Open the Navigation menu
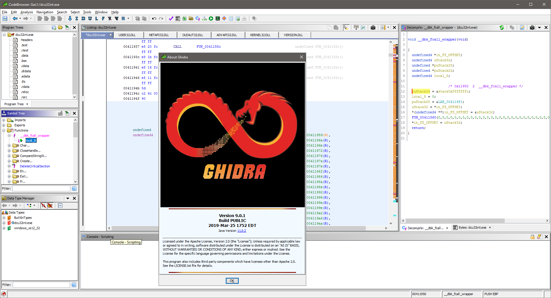The image size is (551, 298). click(45, 12)
